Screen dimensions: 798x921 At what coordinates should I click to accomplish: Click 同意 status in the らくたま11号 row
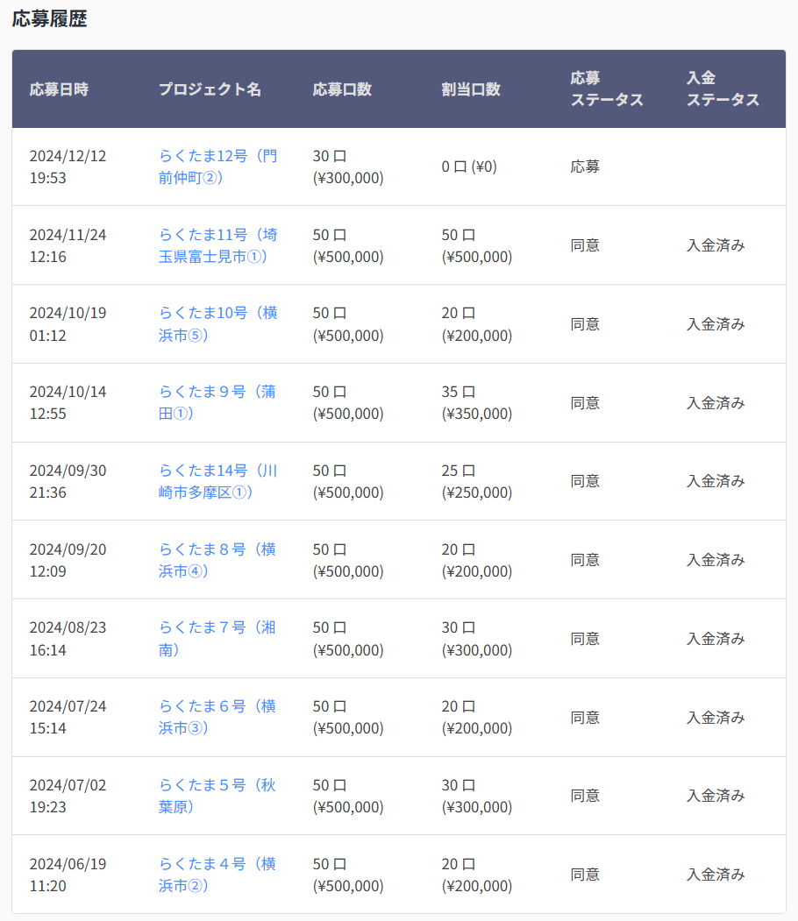click(x=585, y=245)
